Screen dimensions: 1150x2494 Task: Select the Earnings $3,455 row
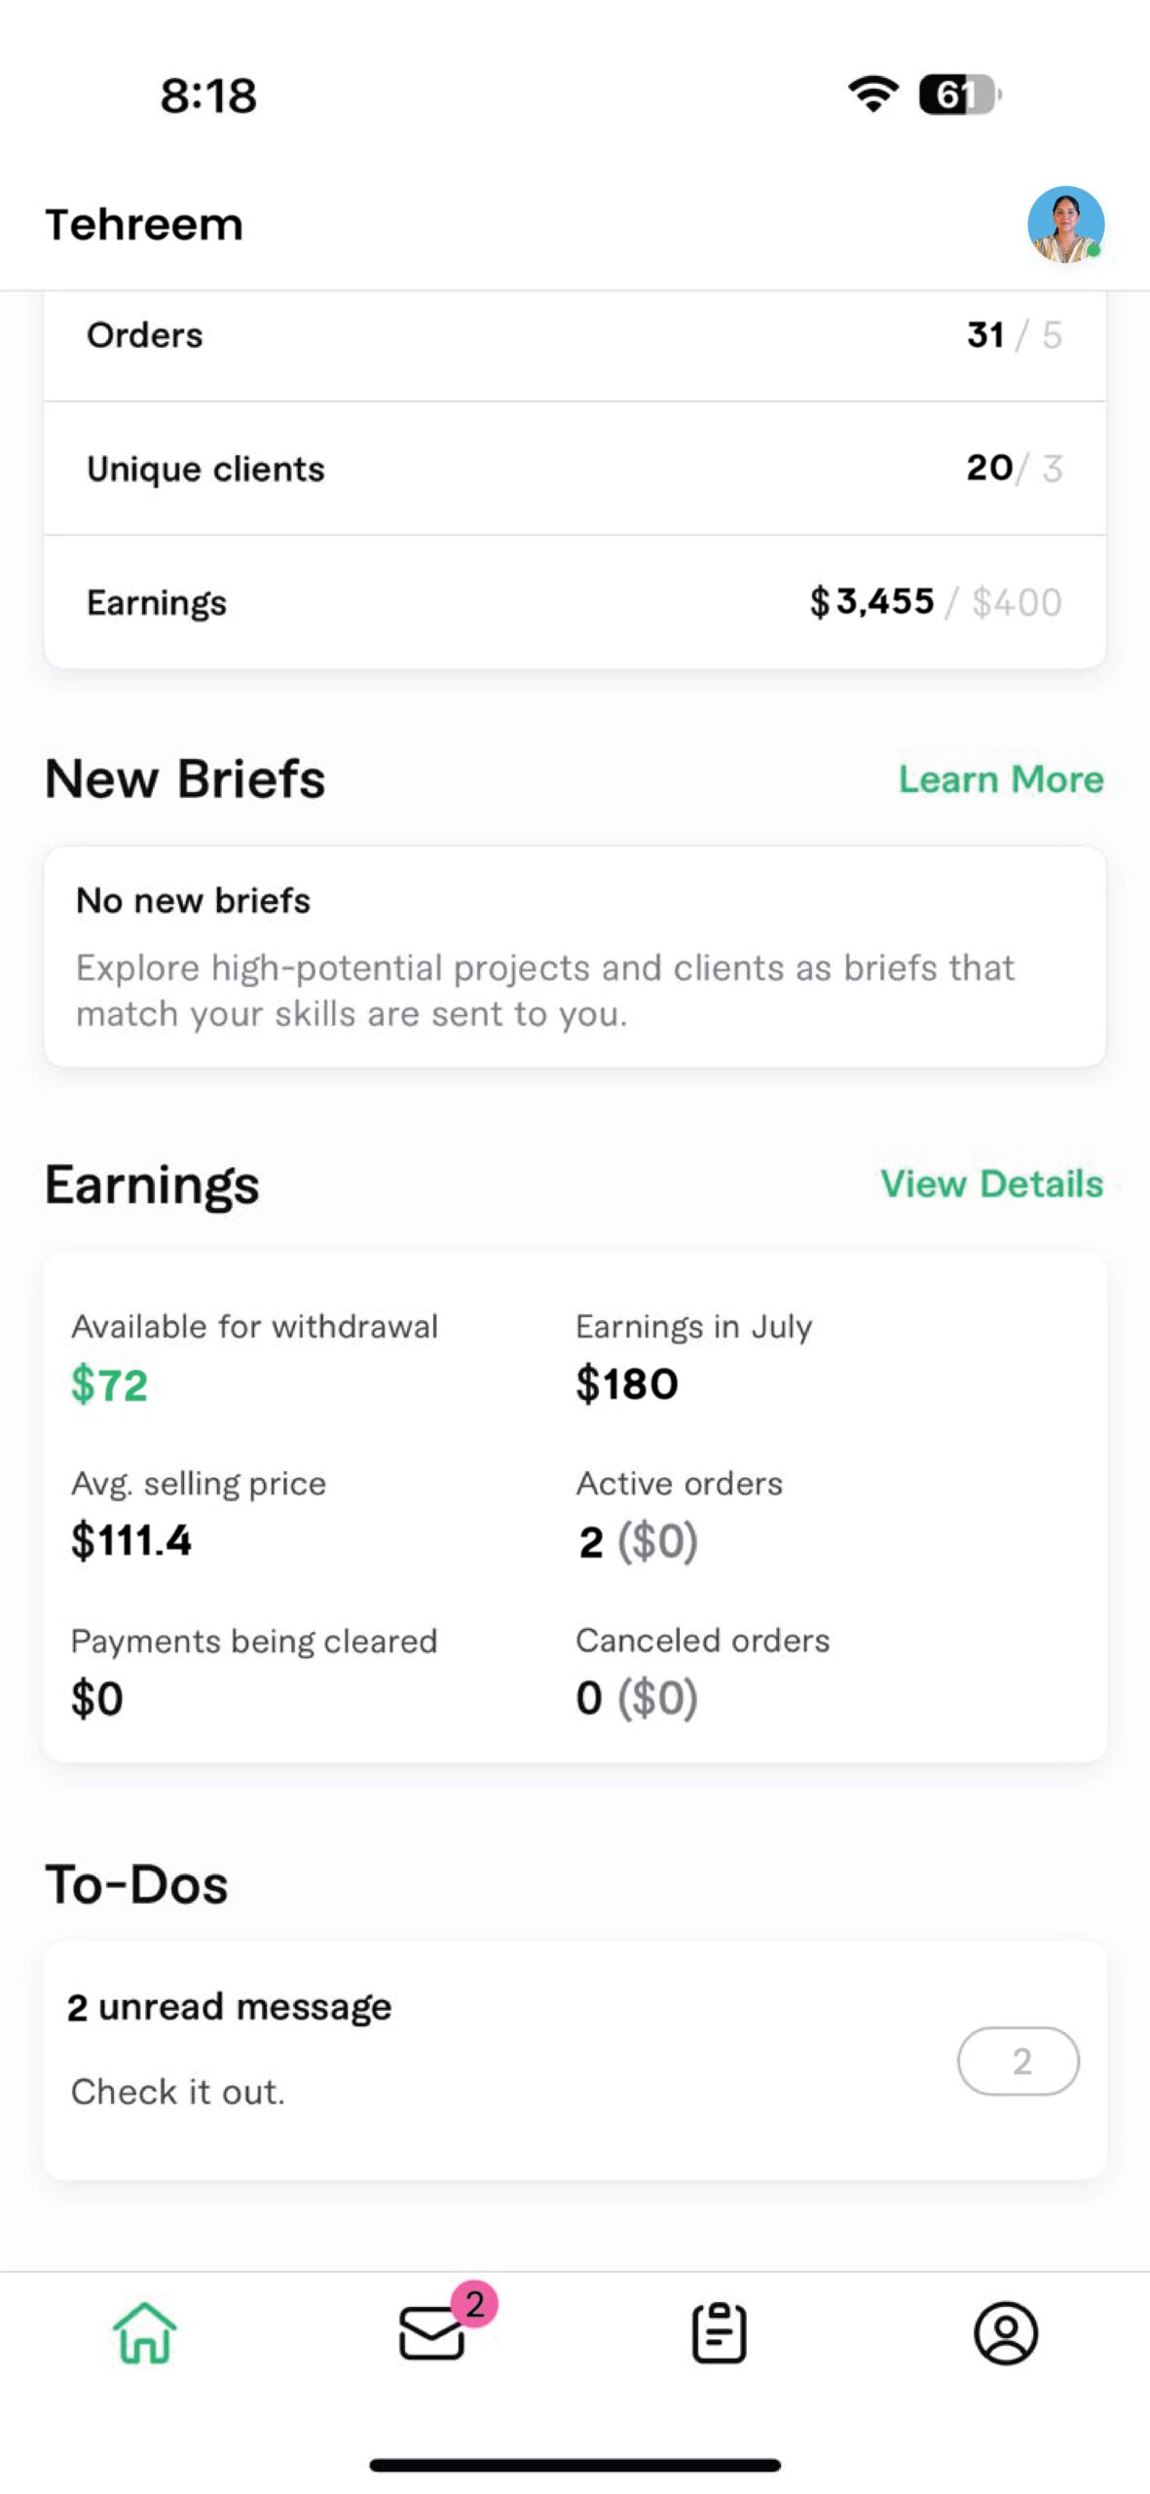(575, 602)
